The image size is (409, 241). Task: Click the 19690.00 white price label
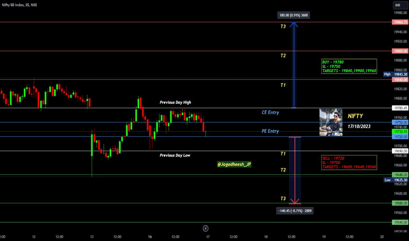pos(400,151)
